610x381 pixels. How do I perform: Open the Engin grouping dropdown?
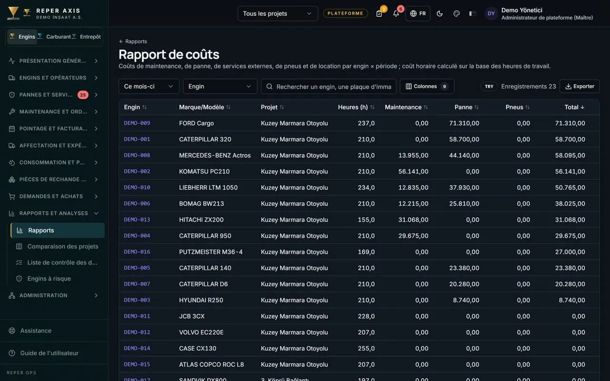coord(220,86)
